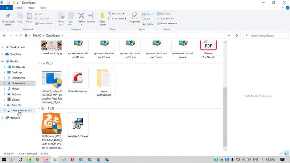Click Select all
Screen dimensions: 290x163
(x=164, y=14)
